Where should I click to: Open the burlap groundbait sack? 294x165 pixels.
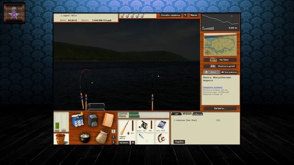point(102,137)
